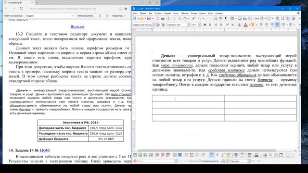The width and height of the screenshot is (308, 173).
Task: Expand font color dropdown arrow
Action: click(x=249, y=25)
